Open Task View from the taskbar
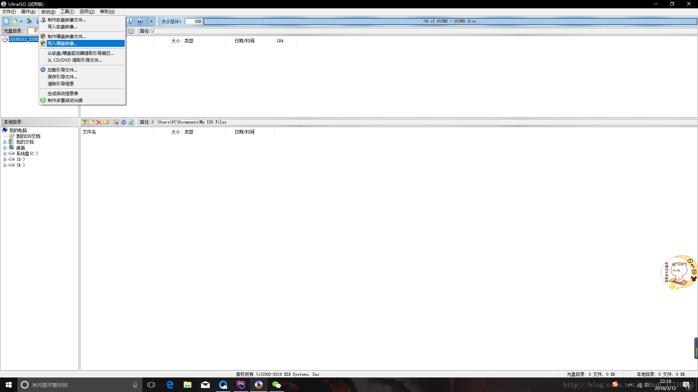698x392 pixels. pos(151,385)
